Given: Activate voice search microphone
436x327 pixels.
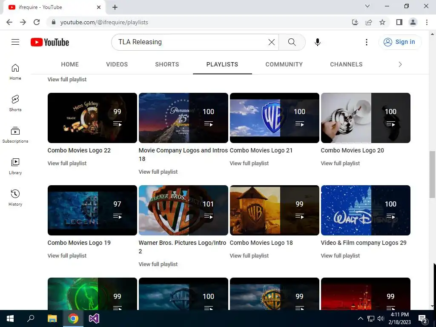Looking at the screenshot, I should point(317,42).
